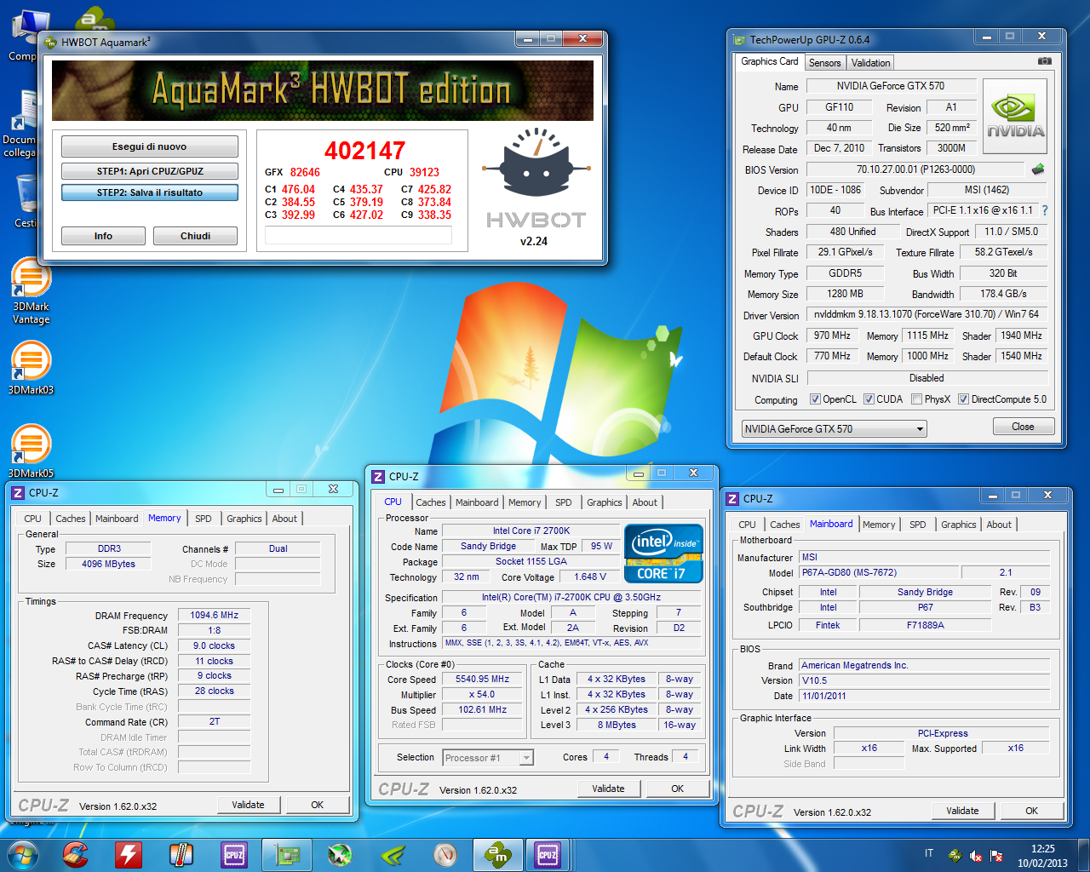Image resolution: width=1090 pixels, height=872 pixels.
Task: Open About tab in CPU-Z Memory window
Action: click(x=284, y=519)
